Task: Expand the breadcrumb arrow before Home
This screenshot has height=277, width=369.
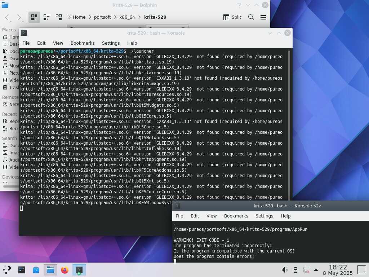Action: coord(70,17)
